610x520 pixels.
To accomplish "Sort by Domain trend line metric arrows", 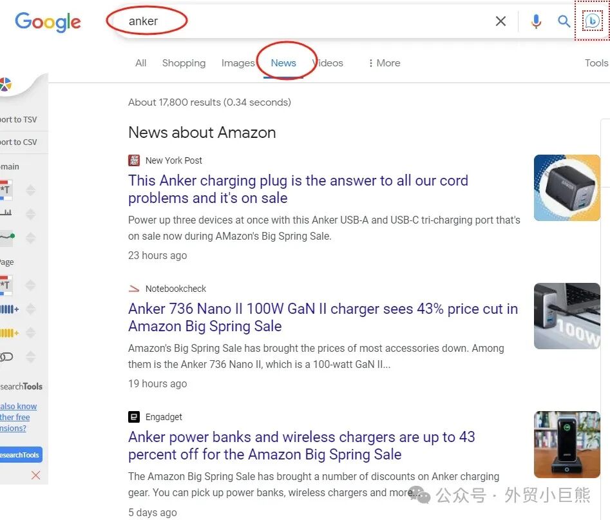I will point(31,238).
